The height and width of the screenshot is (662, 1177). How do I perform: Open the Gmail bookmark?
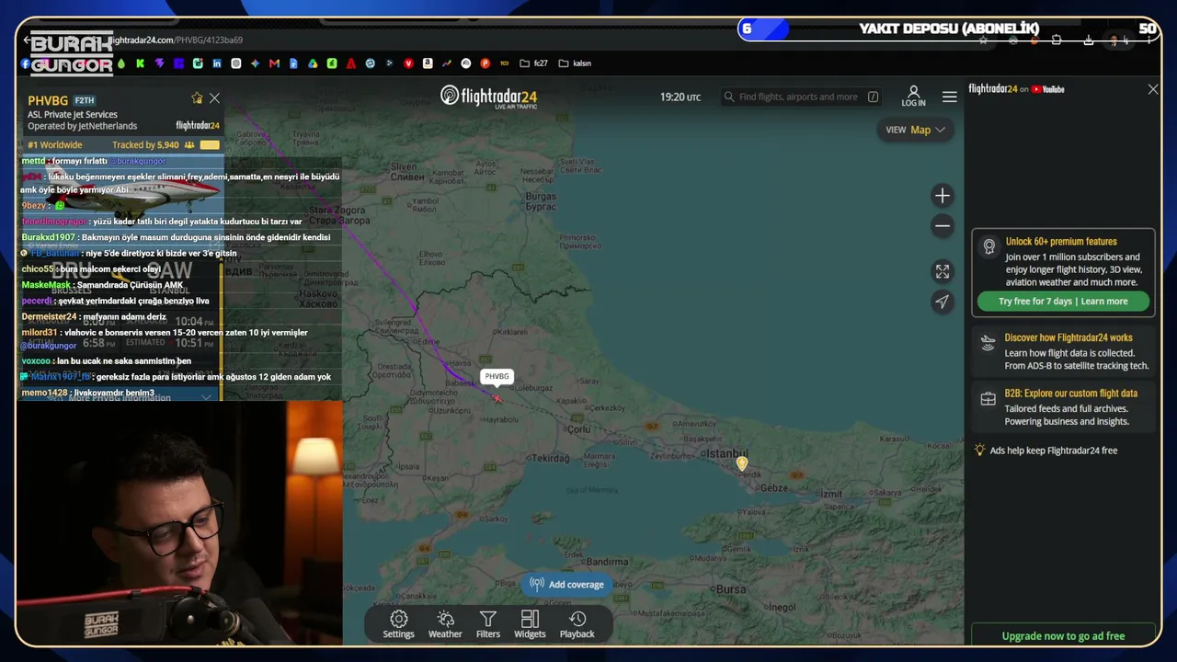(x=274, y=63)
